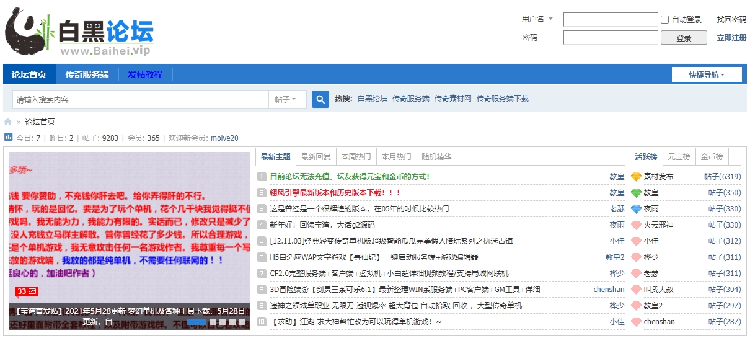Click the pink heart icon beside 火云邪神
This screenshot has width=750, height=338.
tap(636, 225)
